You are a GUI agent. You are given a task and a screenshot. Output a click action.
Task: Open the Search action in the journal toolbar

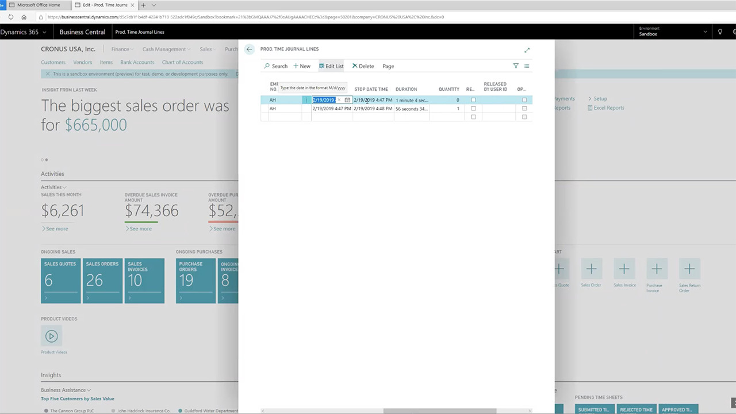coord(276,66)
